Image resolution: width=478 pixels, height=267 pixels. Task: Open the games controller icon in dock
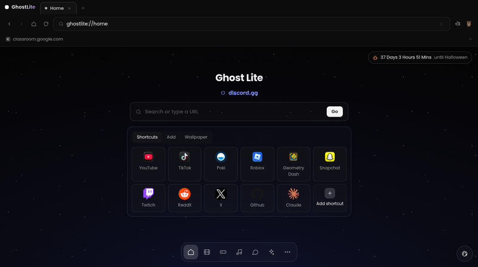[223, 252]
